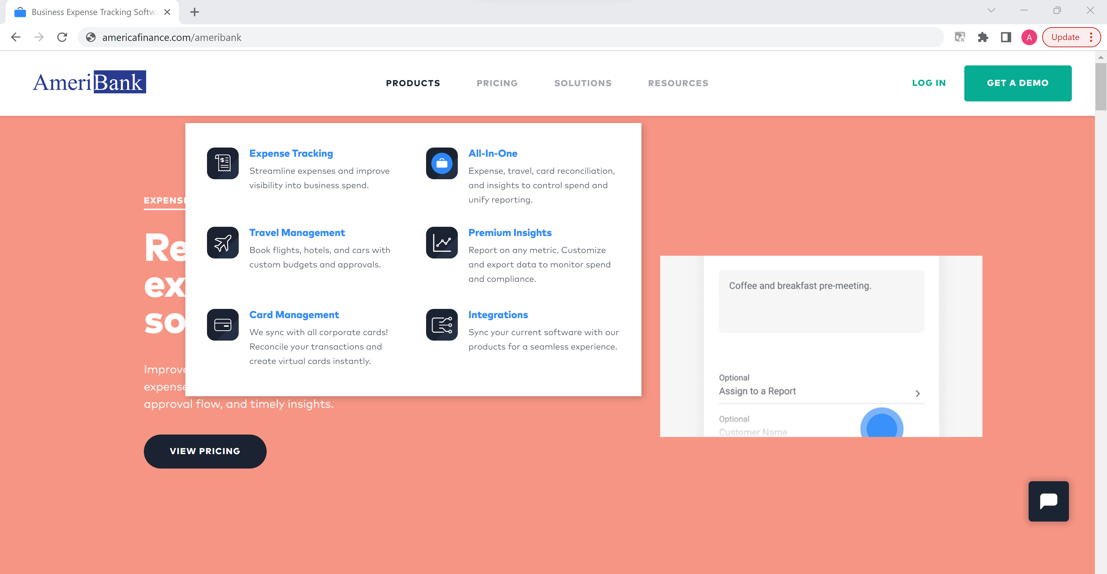Click the Integrations circuit icon

coord(442,325)
